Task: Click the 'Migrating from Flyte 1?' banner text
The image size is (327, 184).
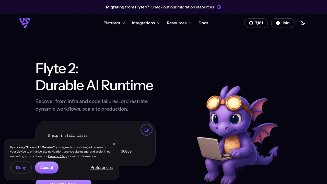Action: pos(127,7)
